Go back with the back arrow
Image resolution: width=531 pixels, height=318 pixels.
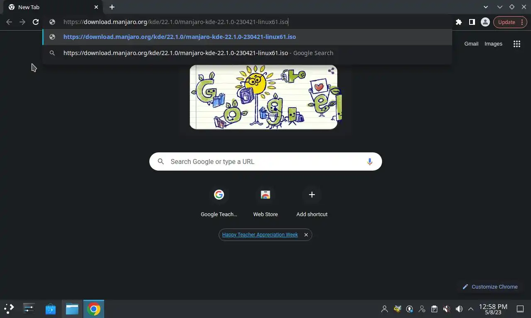click(9, 22)
